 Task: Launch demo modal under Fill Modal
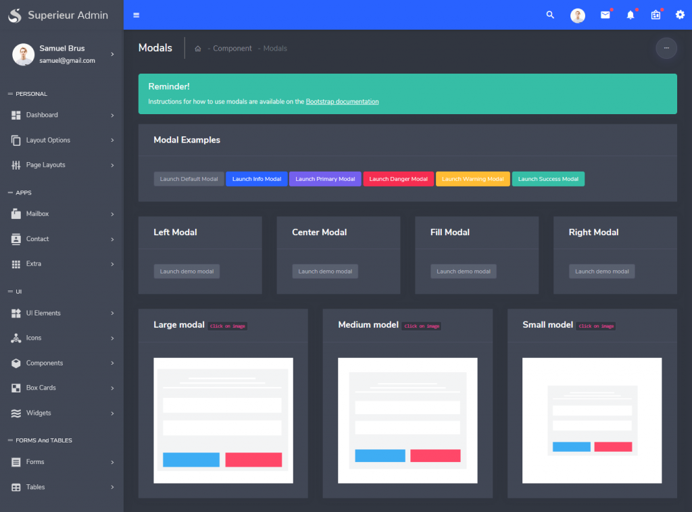tap(464, 272)
